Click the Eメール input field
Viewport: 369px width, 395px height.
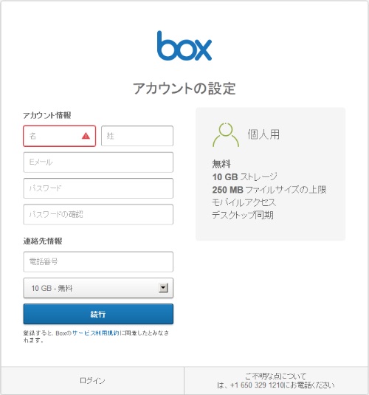pyautogui.click(x=98, y=162)
